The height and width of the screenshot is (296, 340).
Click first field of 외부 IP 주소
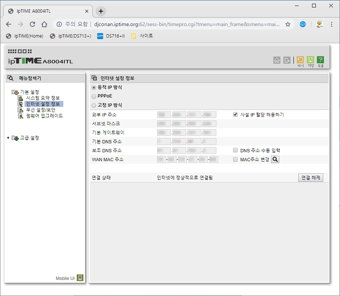click(x=164, y=115)
